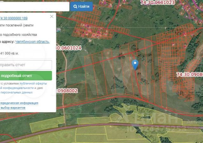Click the Найти search button
Screen dimensions: 203x143
[x=82, y=6]
